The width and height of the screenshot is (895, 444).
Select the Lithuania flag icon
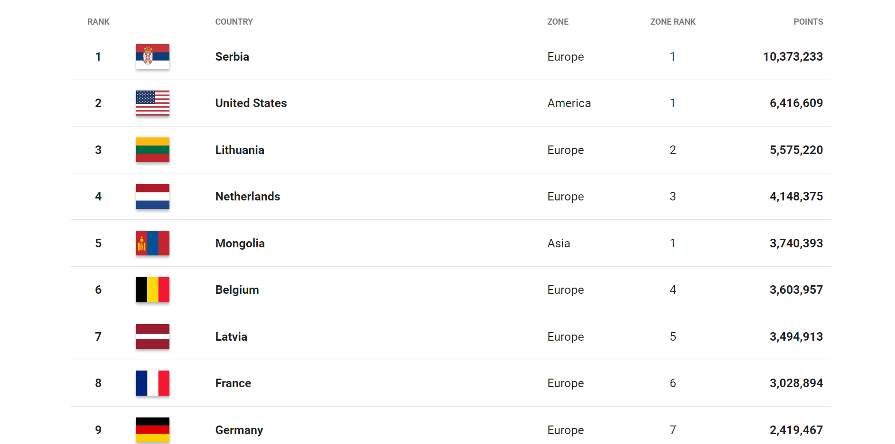153,150
